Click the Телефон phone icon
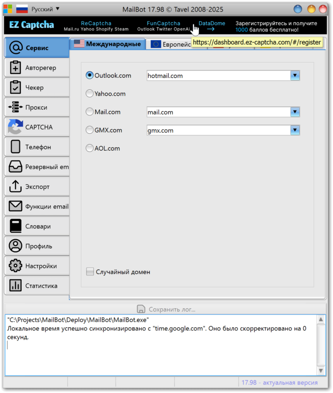 pos(16,146)
